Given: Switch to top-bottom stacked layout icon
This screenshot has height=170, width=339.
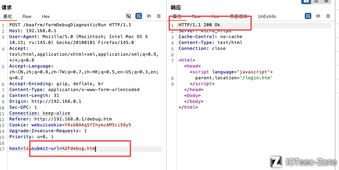Looking at the screenshot, I should [x=316, y=2].
